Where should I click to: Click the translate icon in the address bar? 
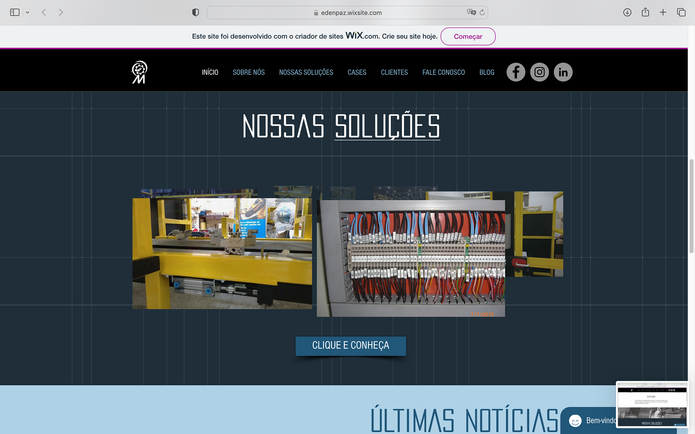(471, 12)
